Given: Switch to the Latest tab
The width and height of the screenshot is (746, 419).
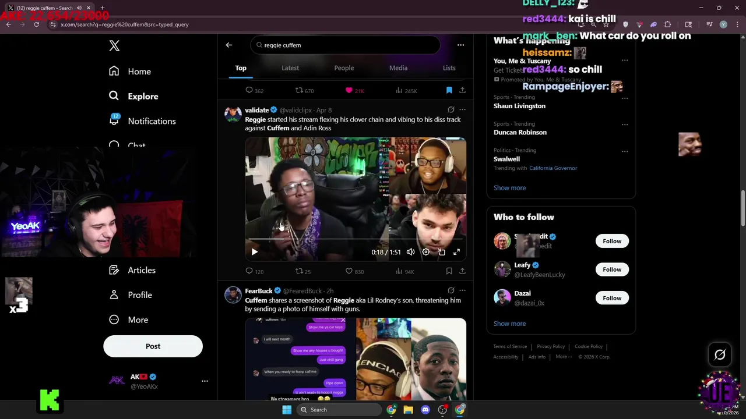Looking at the screenshot, I should pyautogui.click(x=290, y=68).
